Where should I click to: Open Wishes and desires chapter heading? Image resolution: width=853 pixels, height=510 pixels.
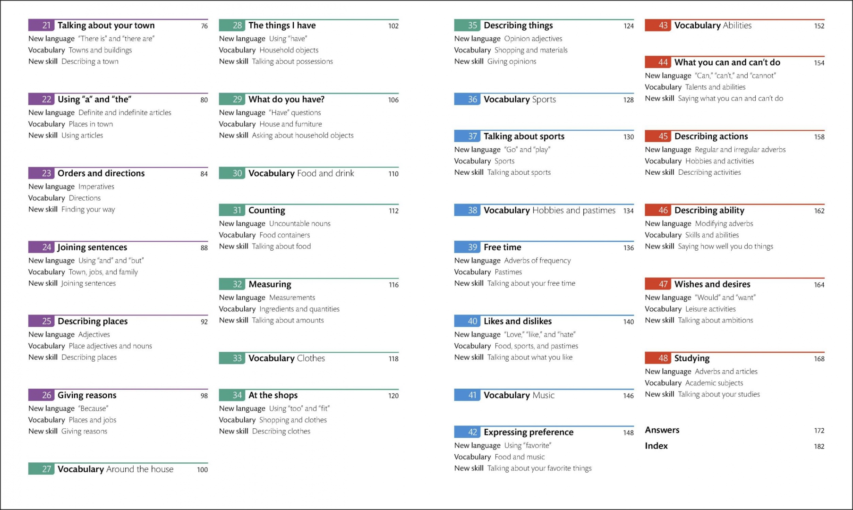click(x=712, y=284)
